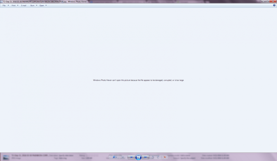Open the blue Help icon
The width and height of the screenshot is (277, 161).
click(x=275, y=5)
